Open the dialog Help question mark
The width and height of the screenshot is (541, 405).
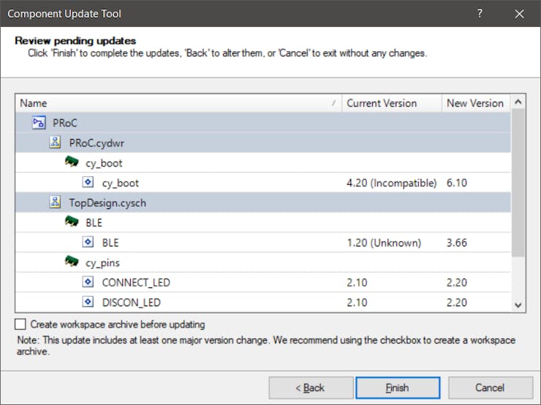pyautogui.click(x=480, y=14)
